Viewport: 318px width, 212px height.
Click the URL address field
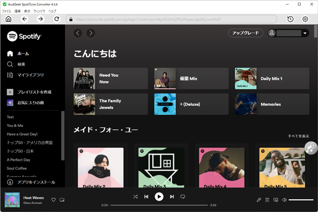tap(171, 19)
